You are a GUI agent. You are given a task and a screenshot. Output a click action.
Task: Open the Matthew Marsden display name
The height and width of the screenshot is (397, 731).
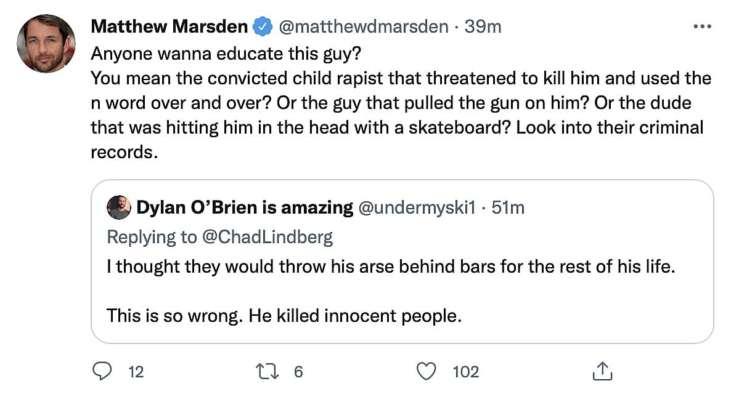(x=169, y=27)
